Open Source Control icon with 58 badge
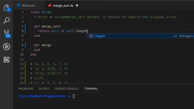The image size is (194, 109). 7,34
